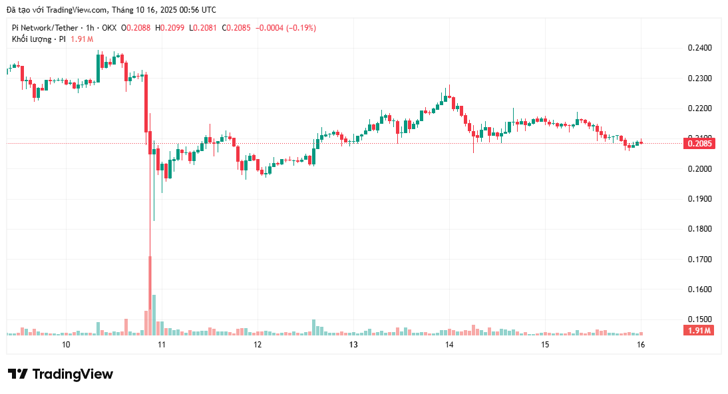728x394 pixels.
Task: Click the 0.1500 price axis label
Action: coord(699,319)
